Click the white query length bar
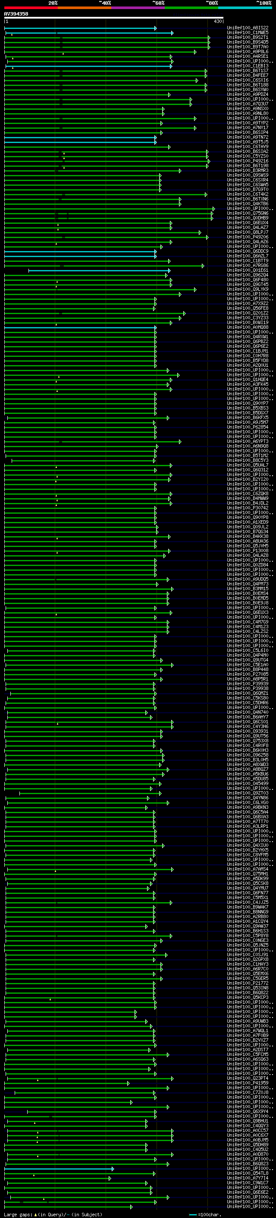The image size is (276, 1218). 114,18
